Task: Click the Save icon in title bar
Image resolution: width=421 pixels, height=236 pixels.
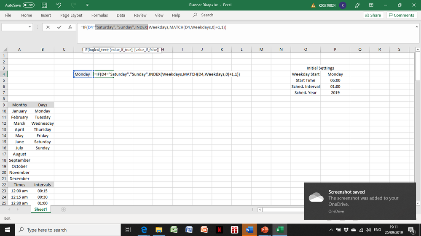Action: [44, 5]
